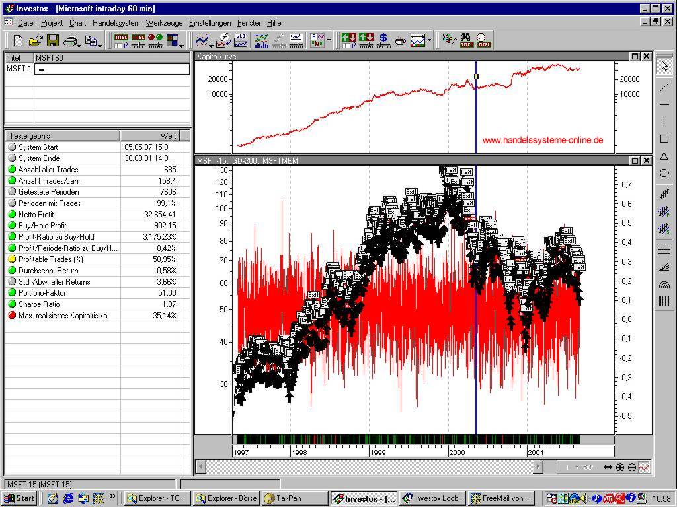Click the copy documents toolbar icon
The width and height of the screenshot is (677, 507).
[x=90, y=40]
